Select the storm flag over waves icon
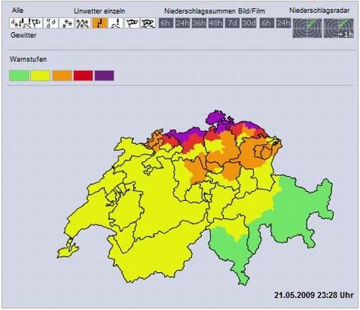The width and height of the screenshot is (360, 310). pyautogui.click(x=148, y=23)
